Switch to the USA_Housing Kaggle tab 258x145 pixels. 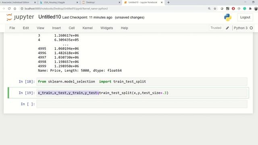(54, 2)
